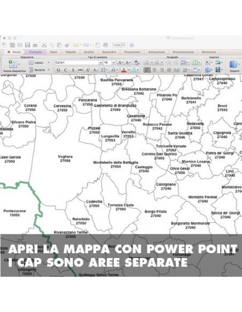The width and height of the screenshot is (242, 312).
Task: Open the font name dropdown arrow
Action: (101, 63)
